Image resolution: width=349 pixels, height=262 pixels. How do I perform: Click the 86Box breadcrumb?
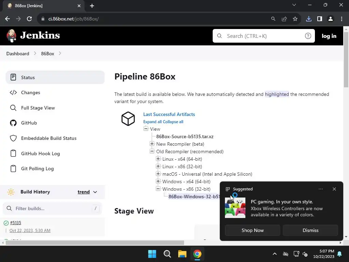(x=48, y=54)
